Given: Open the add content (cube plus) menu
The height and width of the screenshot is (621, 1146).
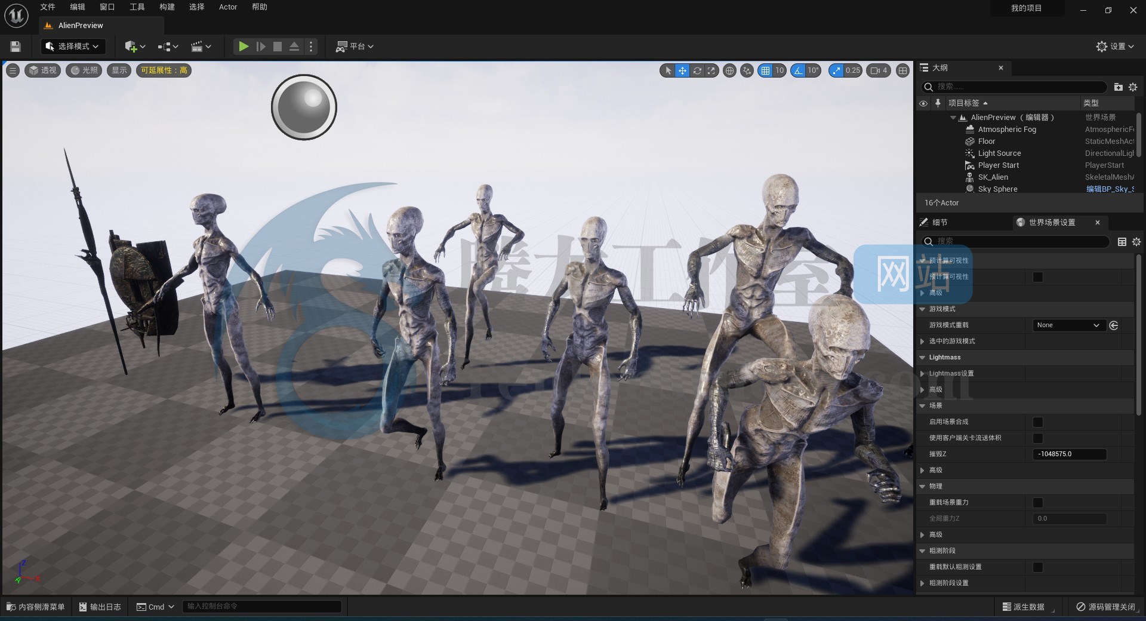Looking at the screenshot, I should pos(135,47).
